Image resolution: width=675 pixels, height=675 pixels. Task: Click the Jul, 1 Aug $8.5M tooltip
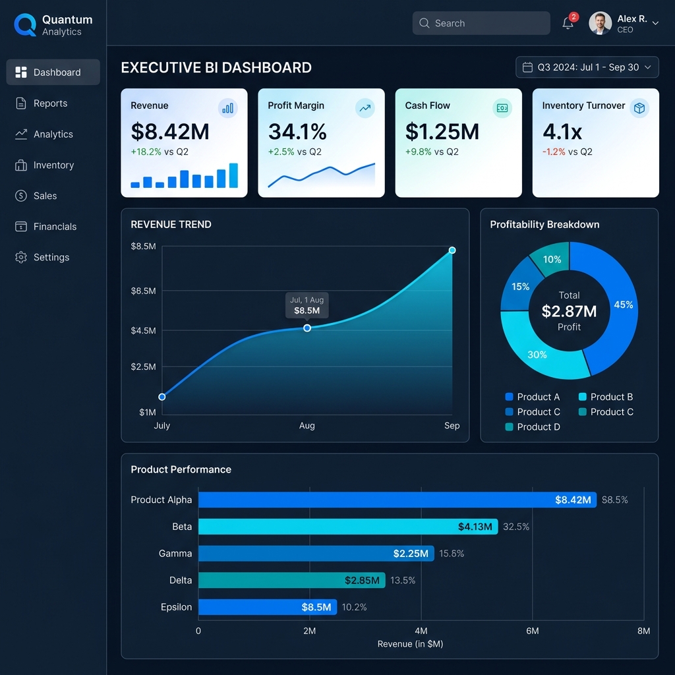pyautogui.click(x=307, y=305)
